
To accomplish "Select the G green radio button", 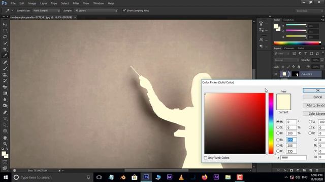I will pos(278,146).
